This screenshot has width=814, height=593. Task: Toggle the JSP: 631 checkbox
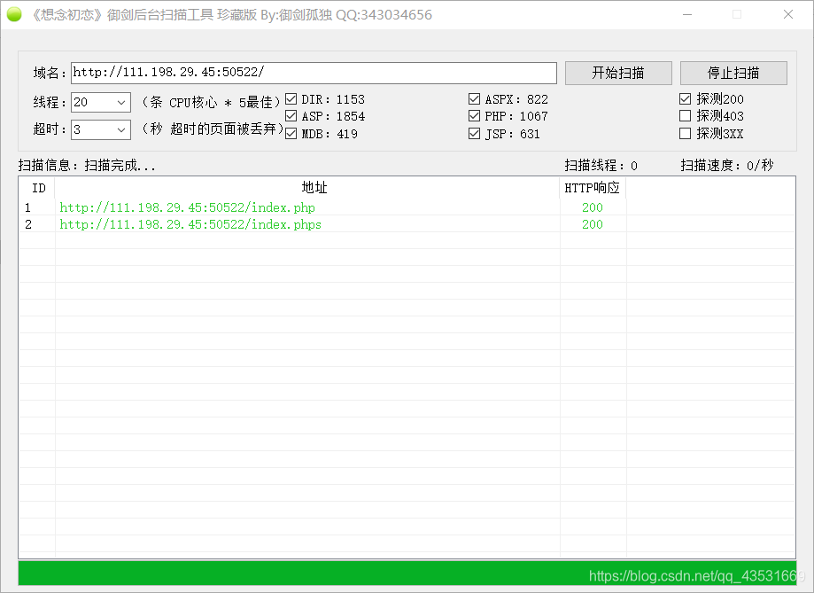[474, 134]
